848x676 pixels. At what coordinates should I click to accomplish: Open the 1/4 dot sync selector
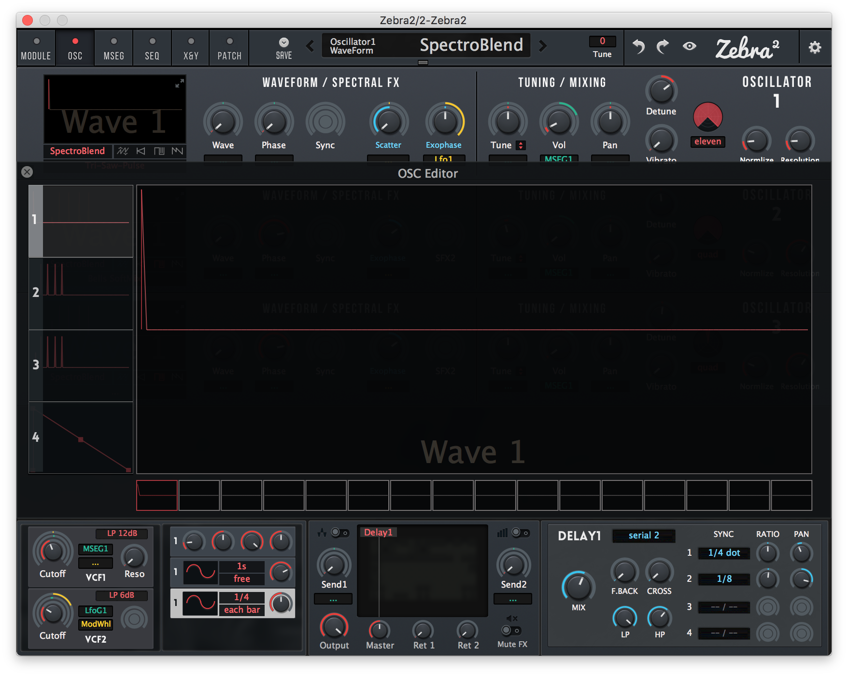pos(724,553)
